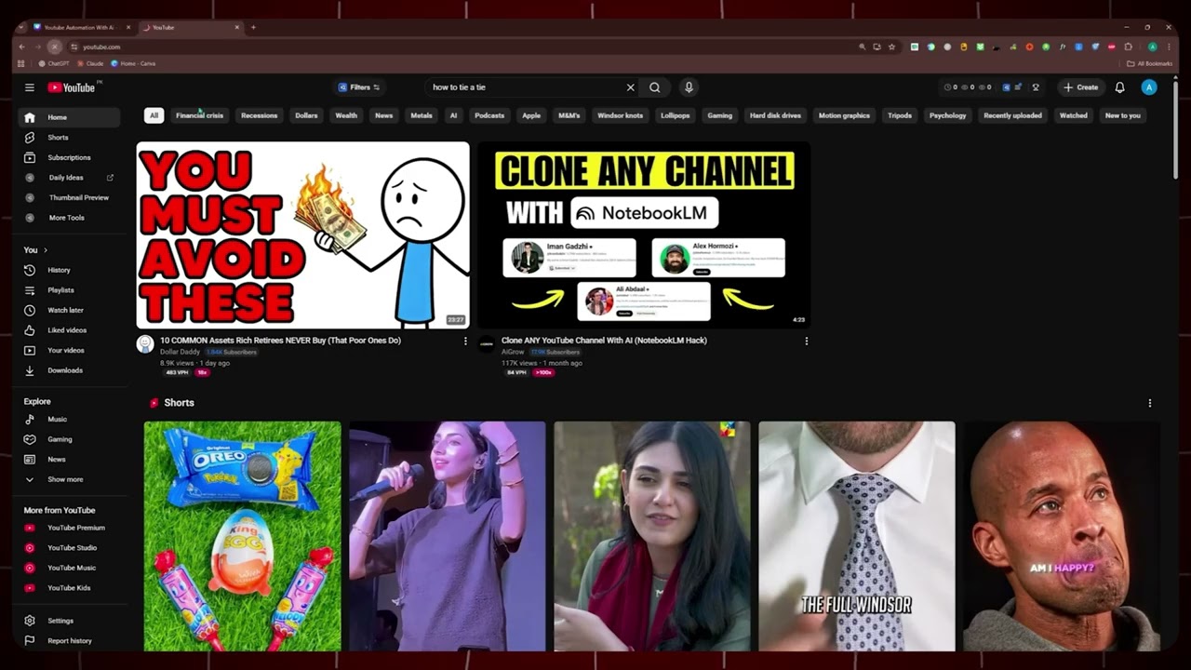
Task: Open 'The Full Windsor' Short
Action: [x=857, y=536]
